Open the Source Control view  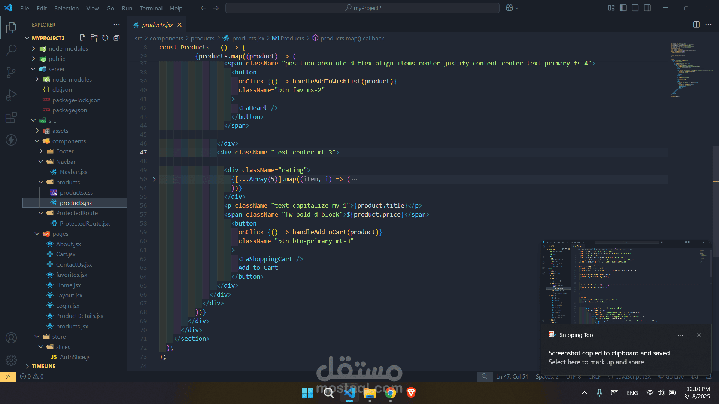tap(11, 73)
